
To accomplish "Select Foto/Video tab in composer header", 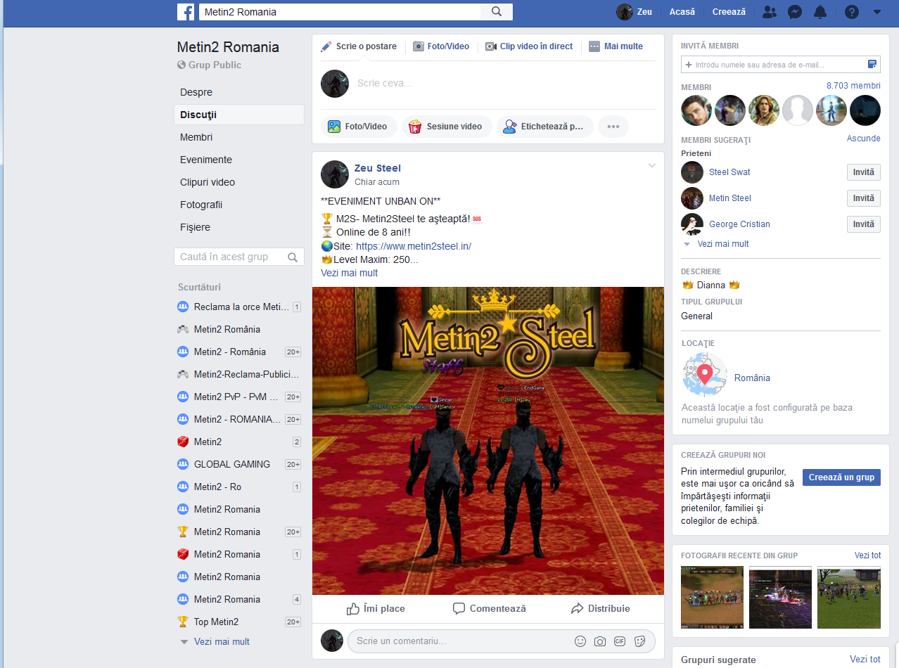I will 441,46.
